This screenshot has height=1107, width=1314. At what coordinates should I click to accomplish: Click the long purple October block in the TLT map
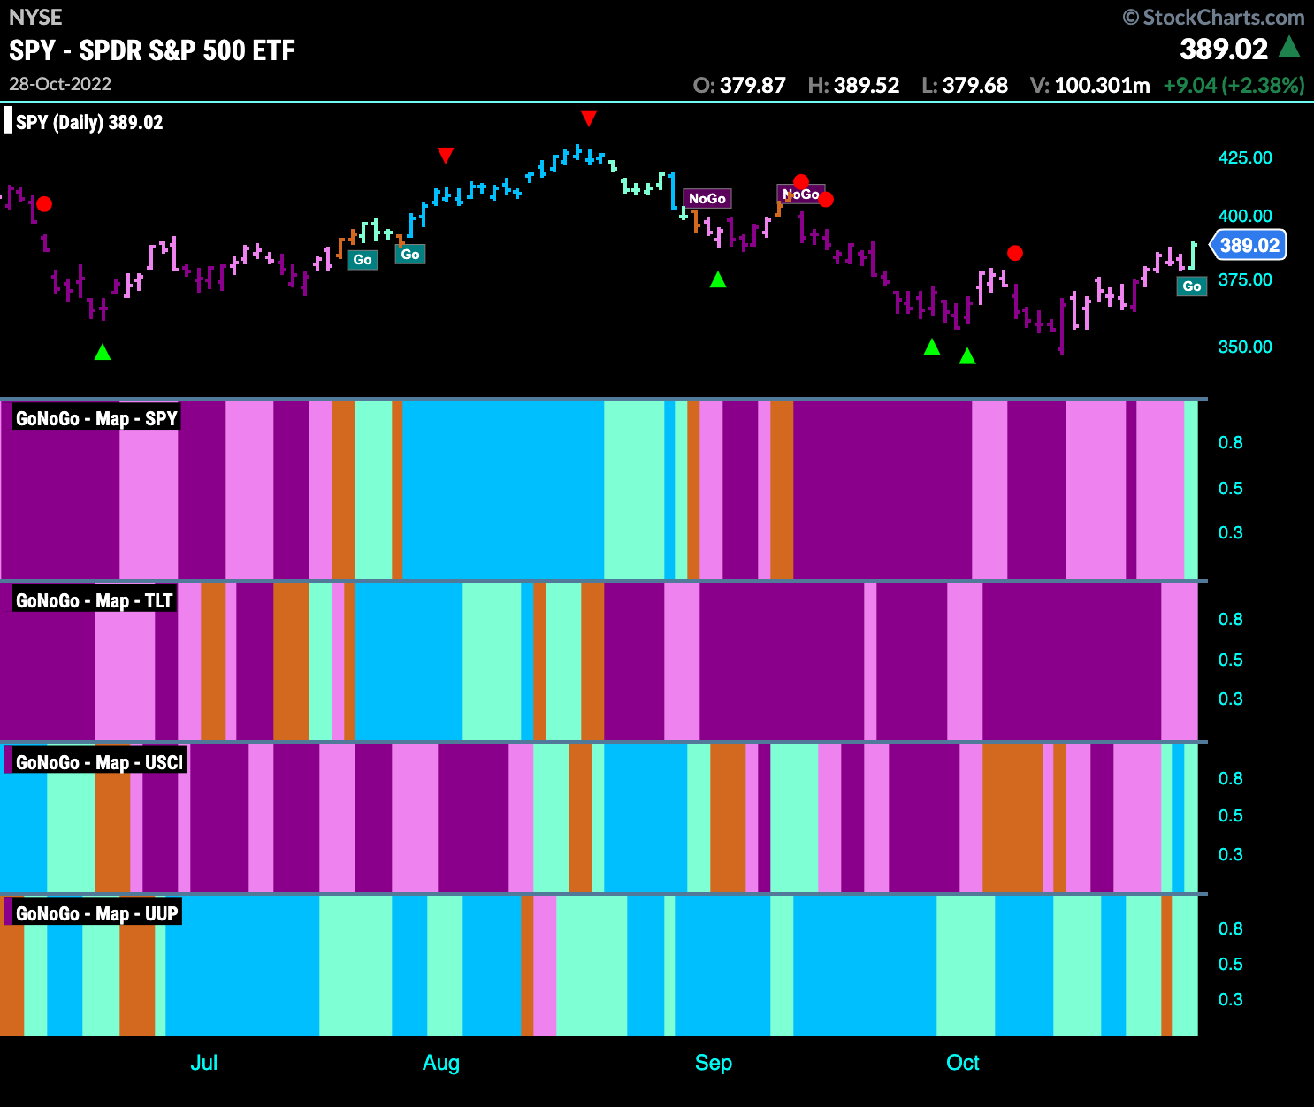[1072, 661]
